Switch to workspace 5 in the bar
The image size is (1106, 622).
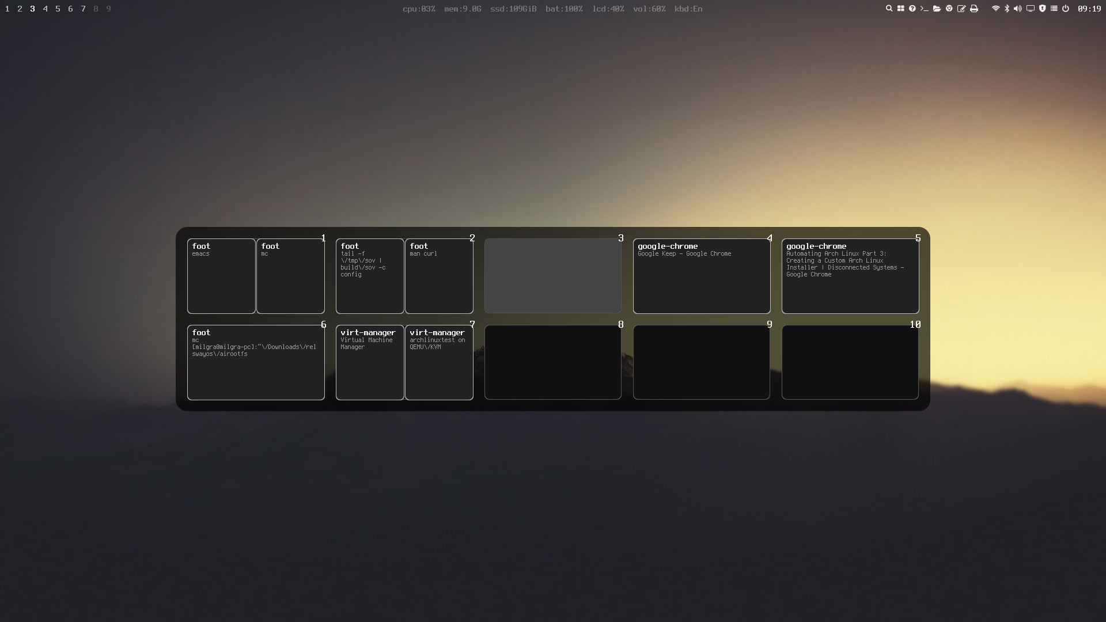(58, 9)
